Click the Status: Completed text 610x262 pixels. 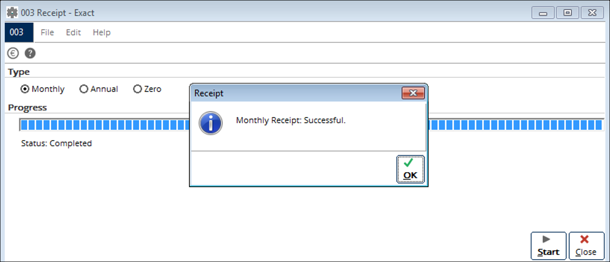[56, 143]
